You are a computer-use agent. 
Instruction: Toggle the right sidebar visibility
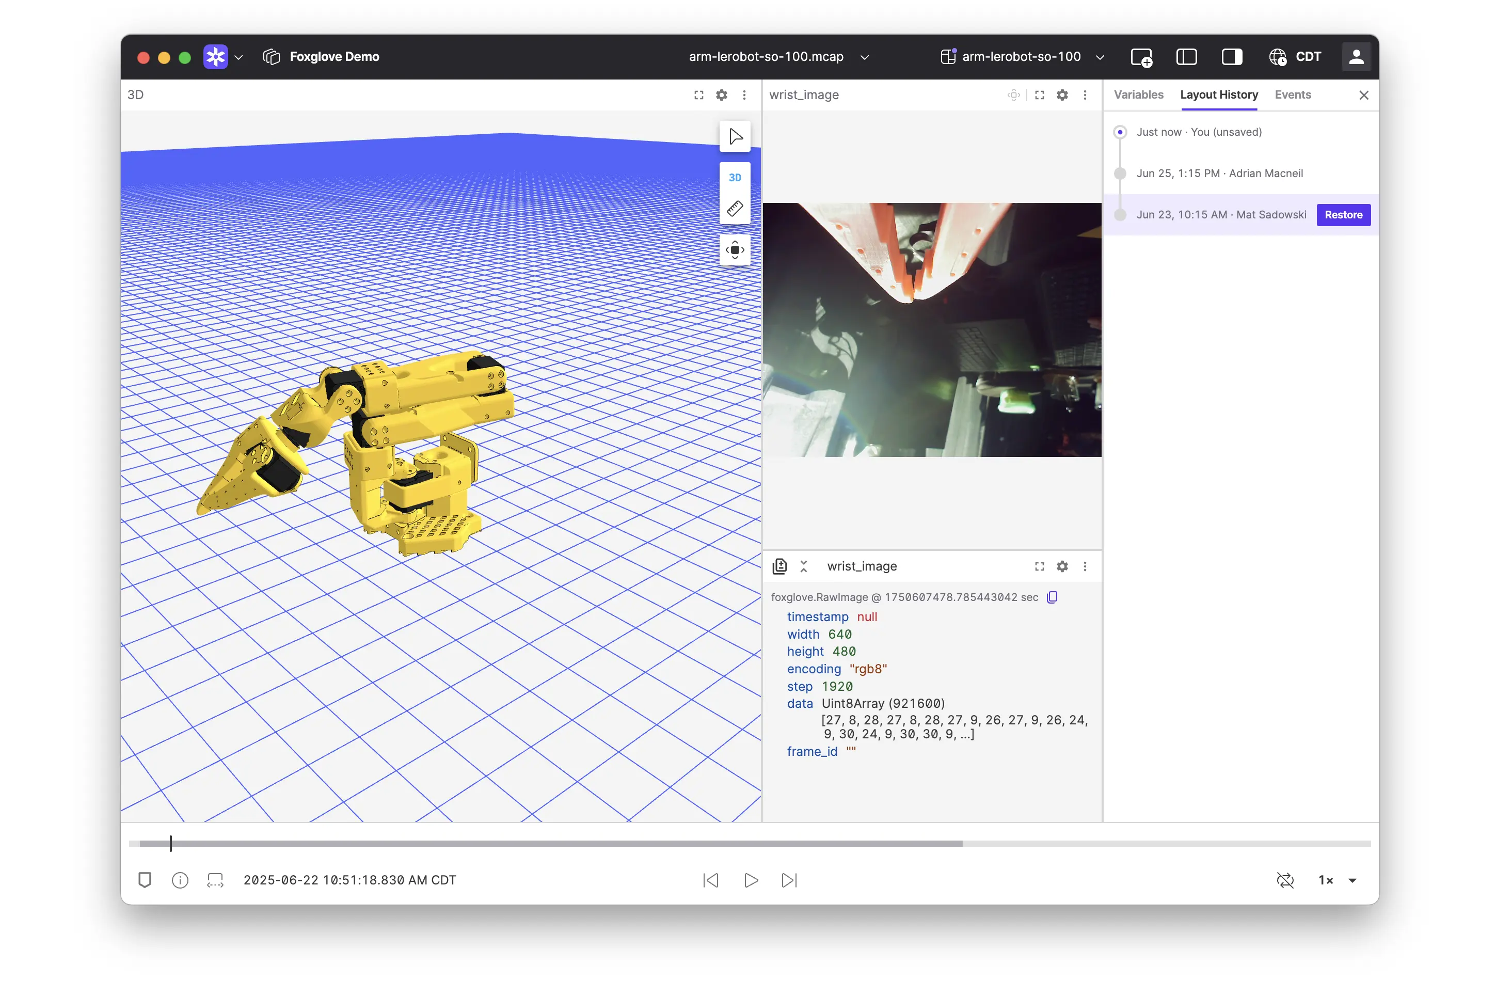1231,57
